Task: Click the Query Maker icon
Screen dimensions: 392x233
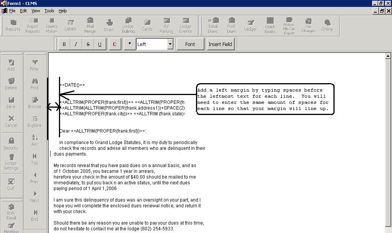Action: click(x=52, y=26)
